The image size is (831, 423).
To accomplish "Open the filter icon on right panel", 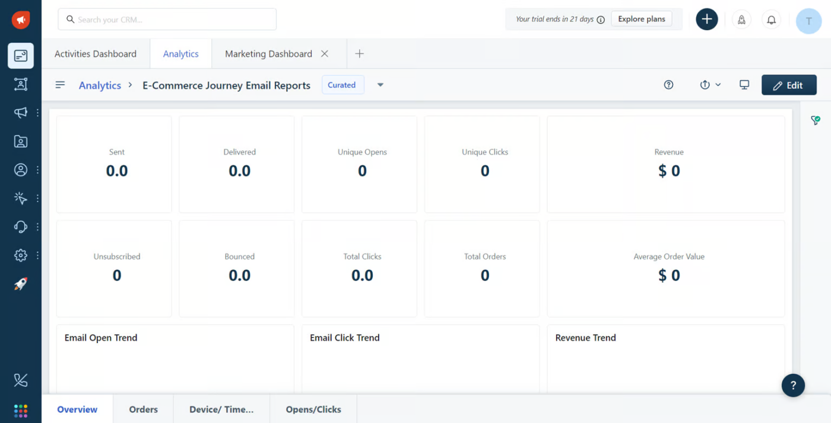I will pos(816,120).
